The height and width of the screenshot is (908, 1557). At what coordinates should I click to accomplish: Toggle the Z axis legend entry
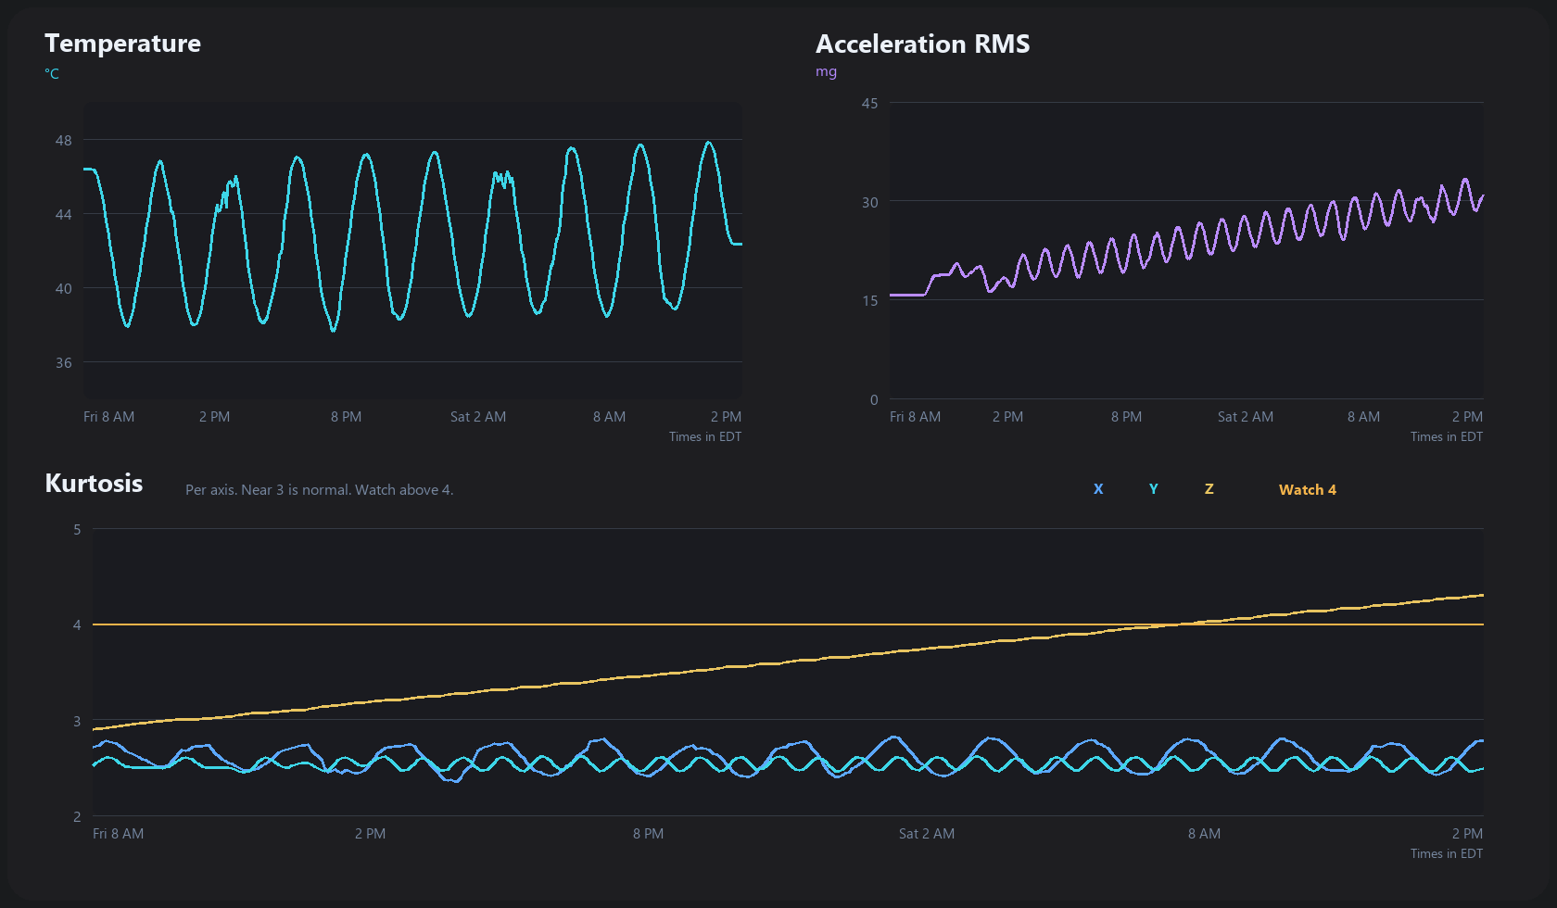(1209, 489)
